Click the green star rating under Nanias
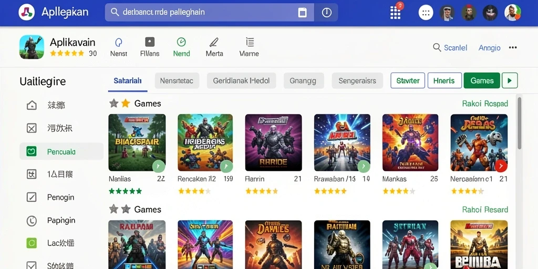Viewport: 538px width, 269px height. click(125, 191)
